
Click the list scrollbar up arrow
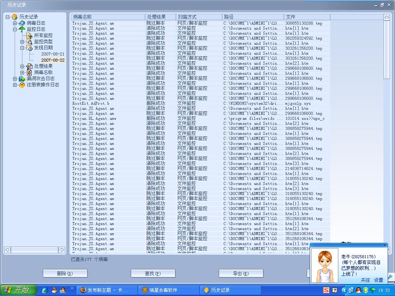coord(387,17)
